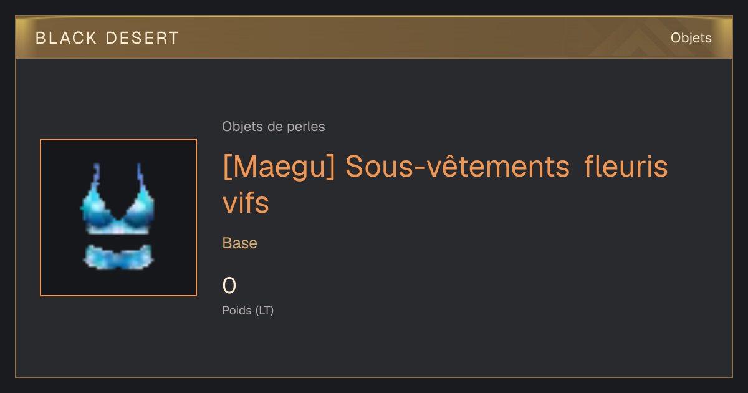This screenshot has height=393, width=748.
Task: Click the Poids (LT) label
Action: pos(248,310)
